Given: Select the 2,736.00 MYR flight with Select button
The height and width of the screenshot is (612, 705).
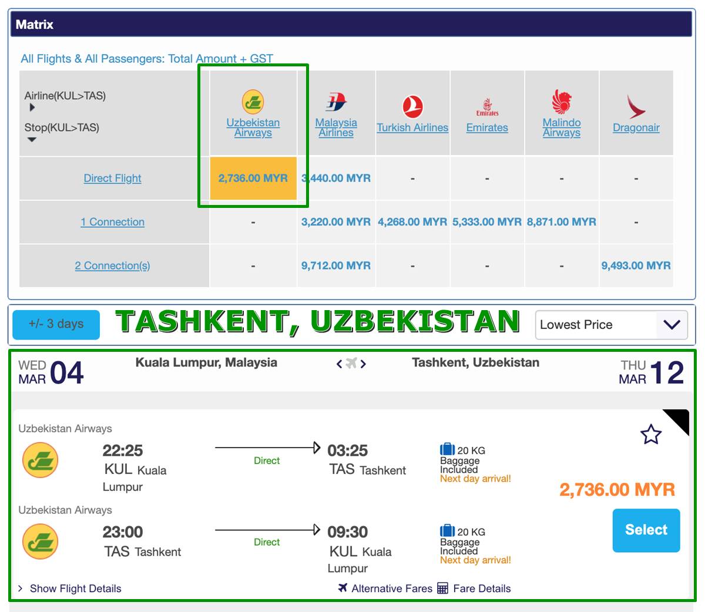Looking at the screenshot, I should [646, 530].
